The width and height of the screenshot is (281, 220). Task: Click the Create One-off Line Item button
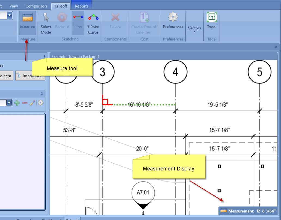click(144, 23)
